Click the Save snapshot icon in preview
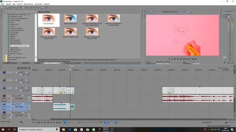 190,11
